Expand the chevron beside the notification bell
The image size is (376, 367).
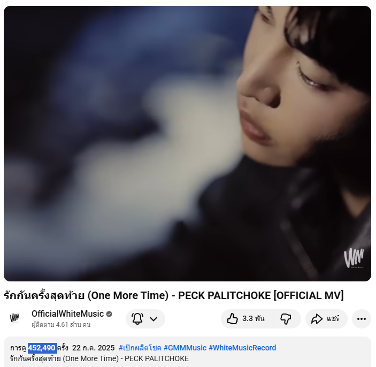(x=154, y=319)
